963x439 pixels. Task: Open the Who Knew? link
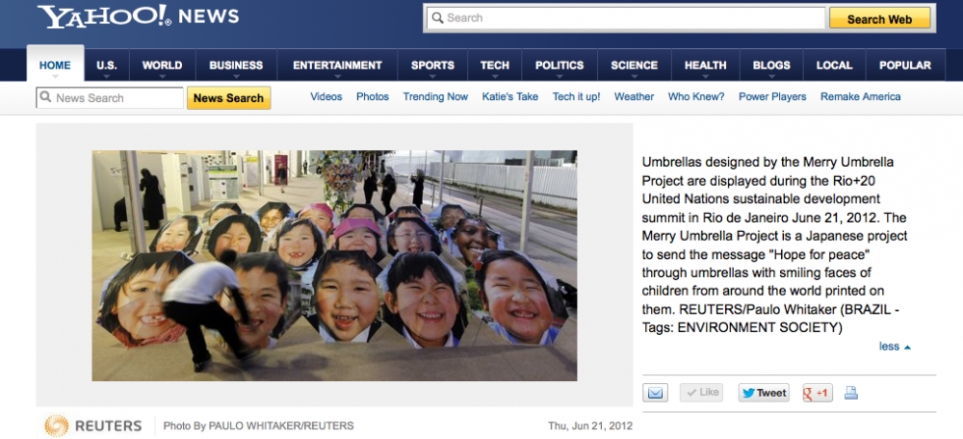point(696,96)
